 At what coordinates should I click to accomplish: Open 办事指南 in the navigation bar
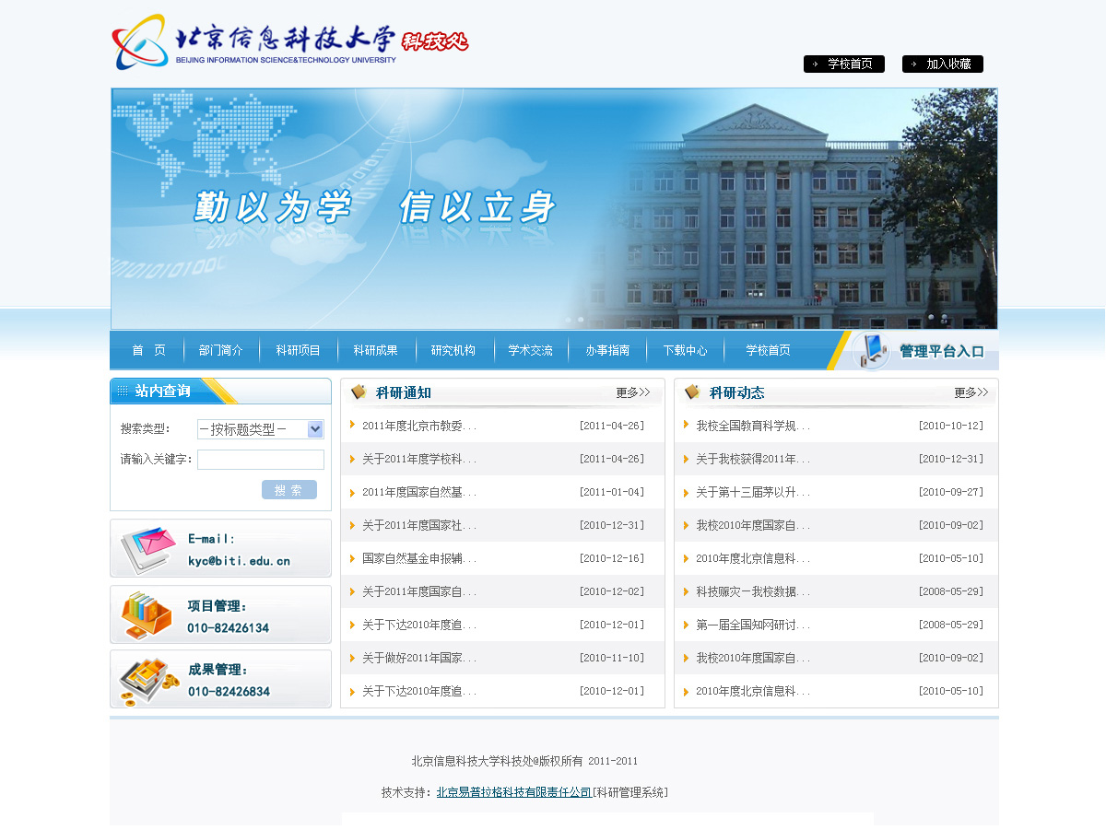point(608,350)
